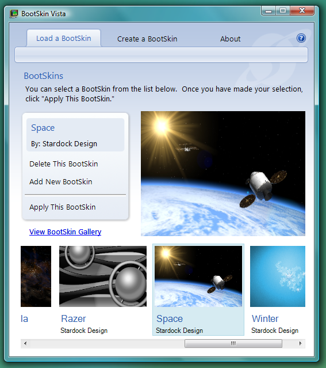Screen dimensions: 326x368
Task: Click the right arrow of the horizontal scrollbar
Action: (x=301, y=344)
